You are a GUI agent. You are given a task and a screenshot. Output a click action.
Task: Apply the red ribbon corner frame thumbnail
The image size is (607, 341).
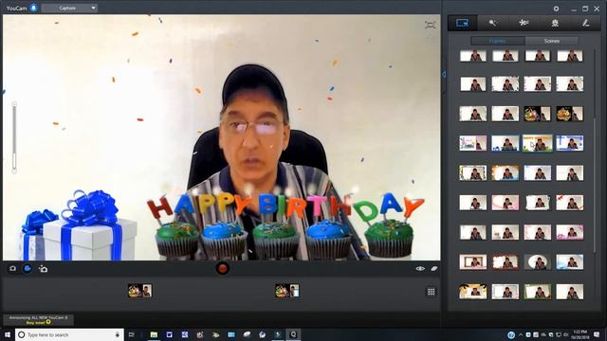(570, 203)
